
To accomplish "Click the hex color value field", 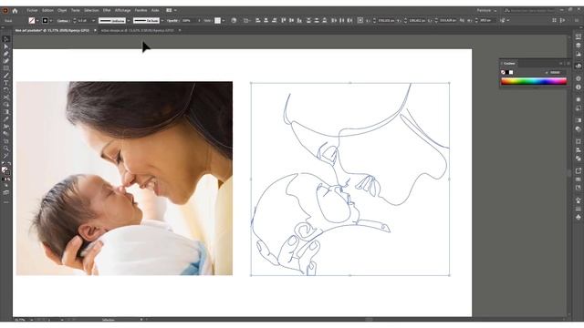I will tap(557, 72).
